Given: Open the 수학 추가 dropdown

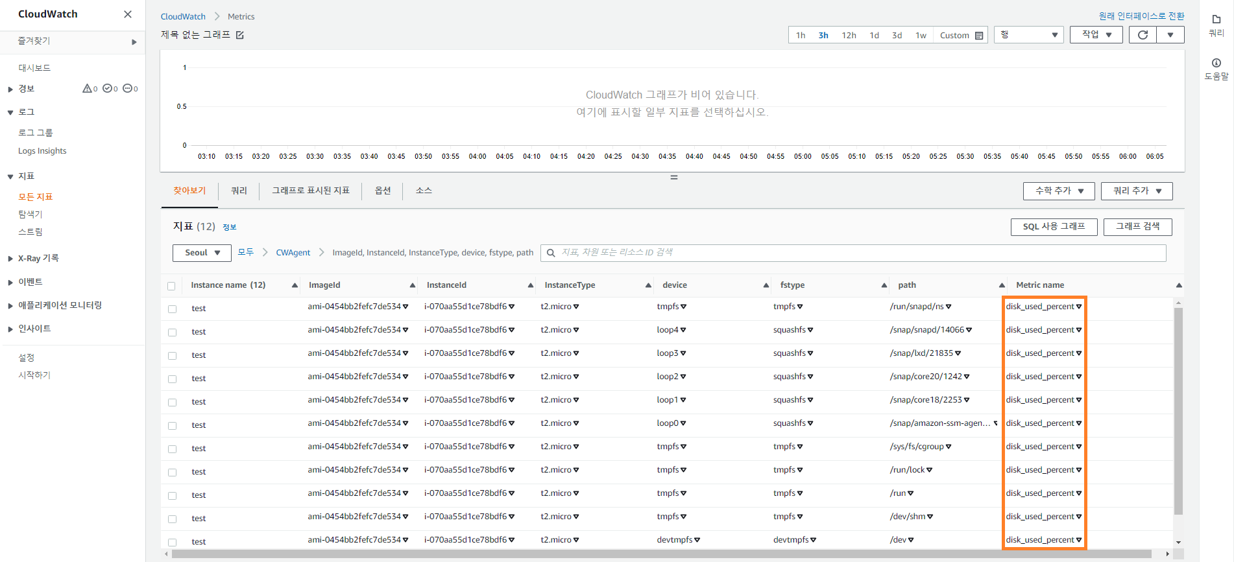Looking at the screenshot, I should click(1059, 191).
